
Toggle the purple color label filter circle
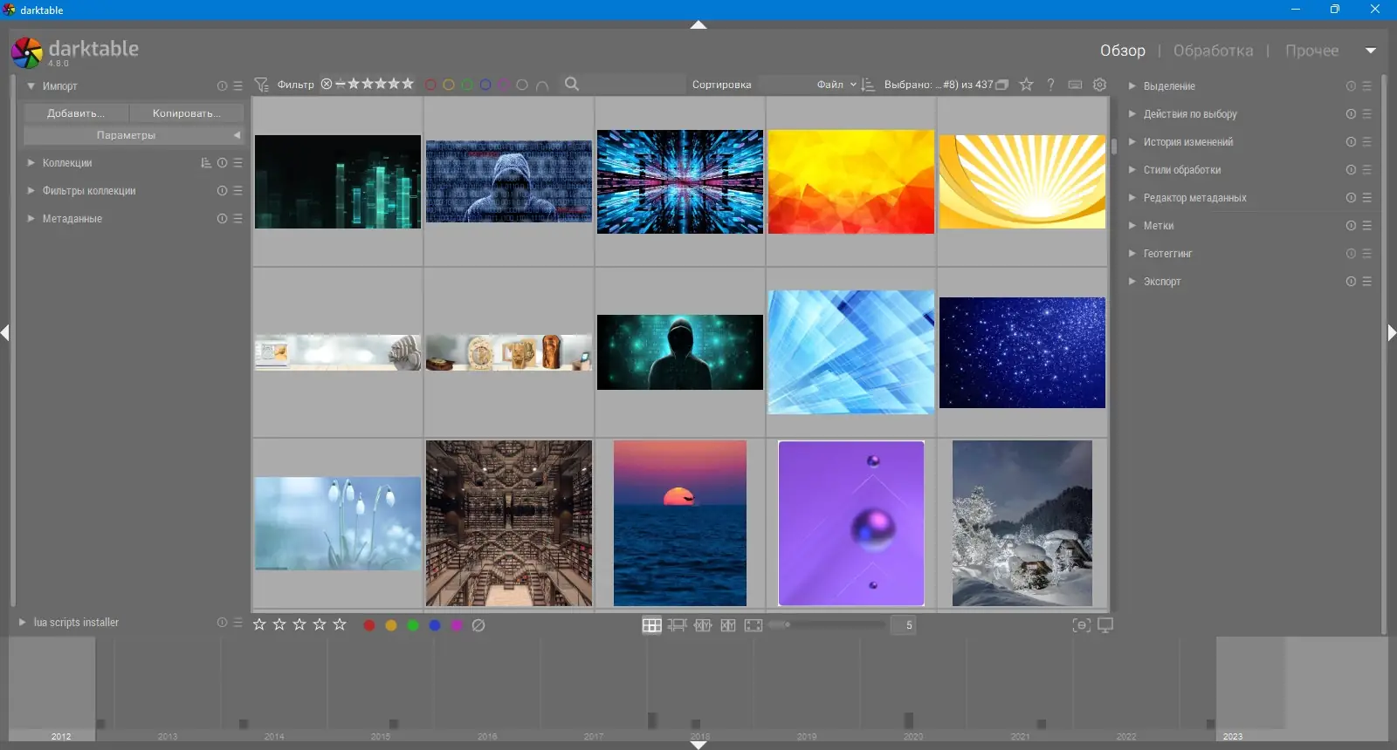click(x=504, y=85)
